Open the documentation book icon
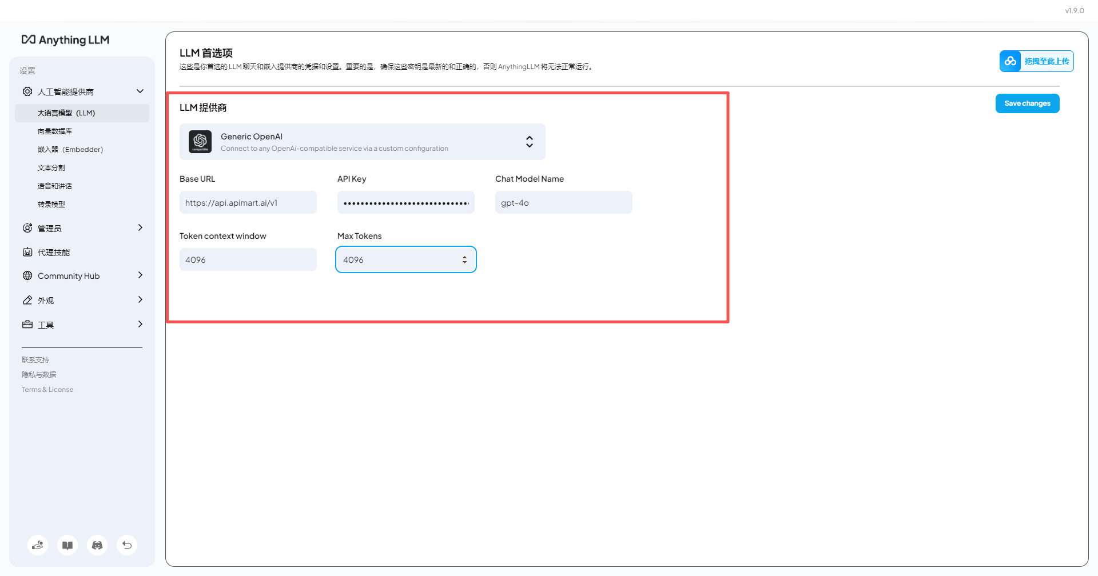Viewport: 1098px width, 576px height. click(x=67, y=545)
